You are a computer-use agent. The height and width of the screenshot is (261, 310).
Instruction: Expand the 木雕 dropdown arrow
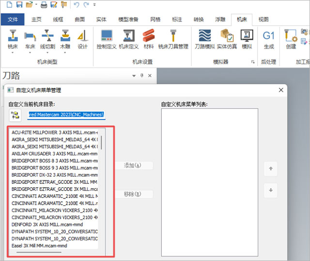click(65, 53)
